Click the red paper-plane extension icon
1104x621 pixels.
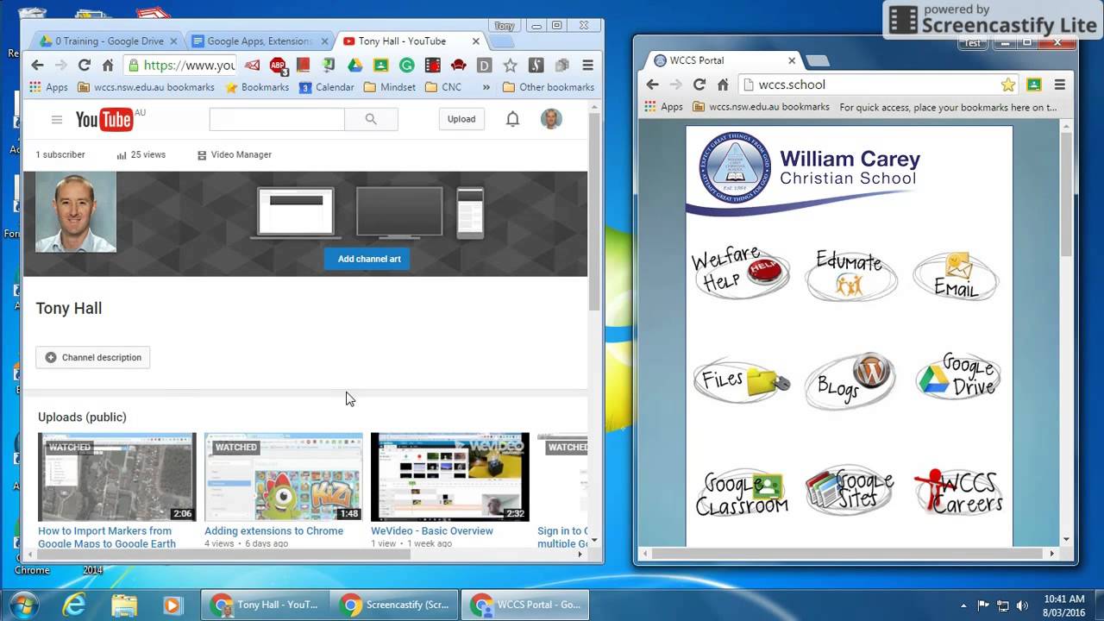pyautogui.click(x=251, y=65)
